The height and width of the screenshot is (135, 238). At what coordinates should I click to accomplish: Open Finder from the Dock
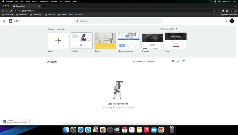coord(66,130)
